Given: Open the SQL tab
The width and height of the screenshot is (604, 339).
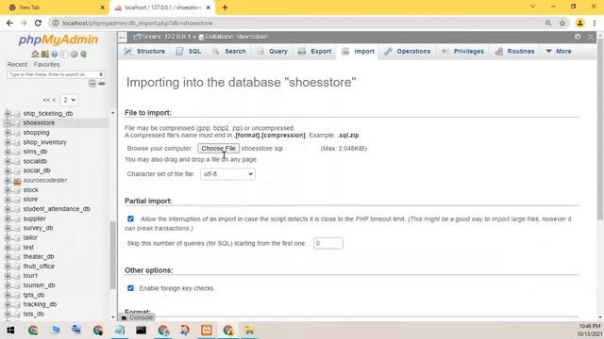Looking at the screenshot, I should pos(189,51).
